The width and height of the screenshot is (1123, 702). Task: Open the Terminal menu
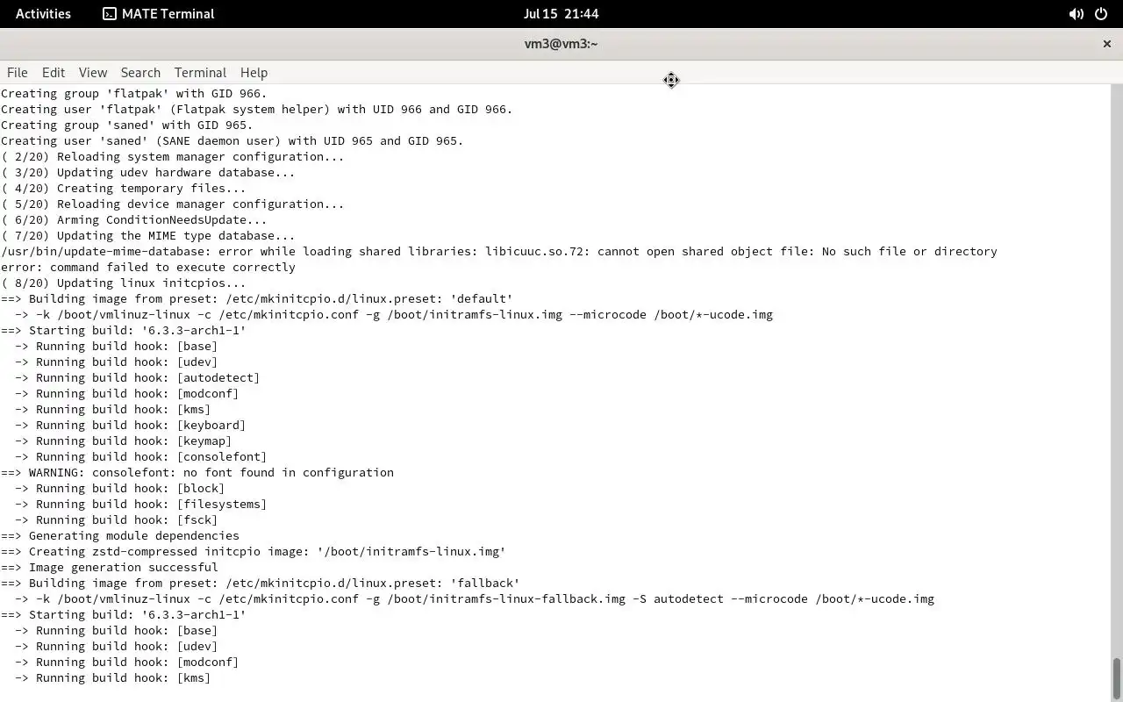(200, 73)
